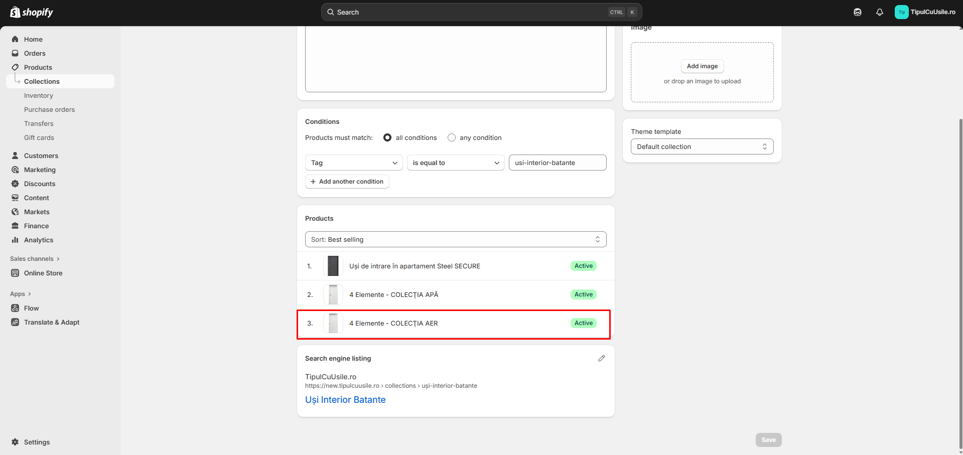This screenshot has width=963, height=455.
Task: Open the Theme template dropdown
Action: click(x=702, y=146)
